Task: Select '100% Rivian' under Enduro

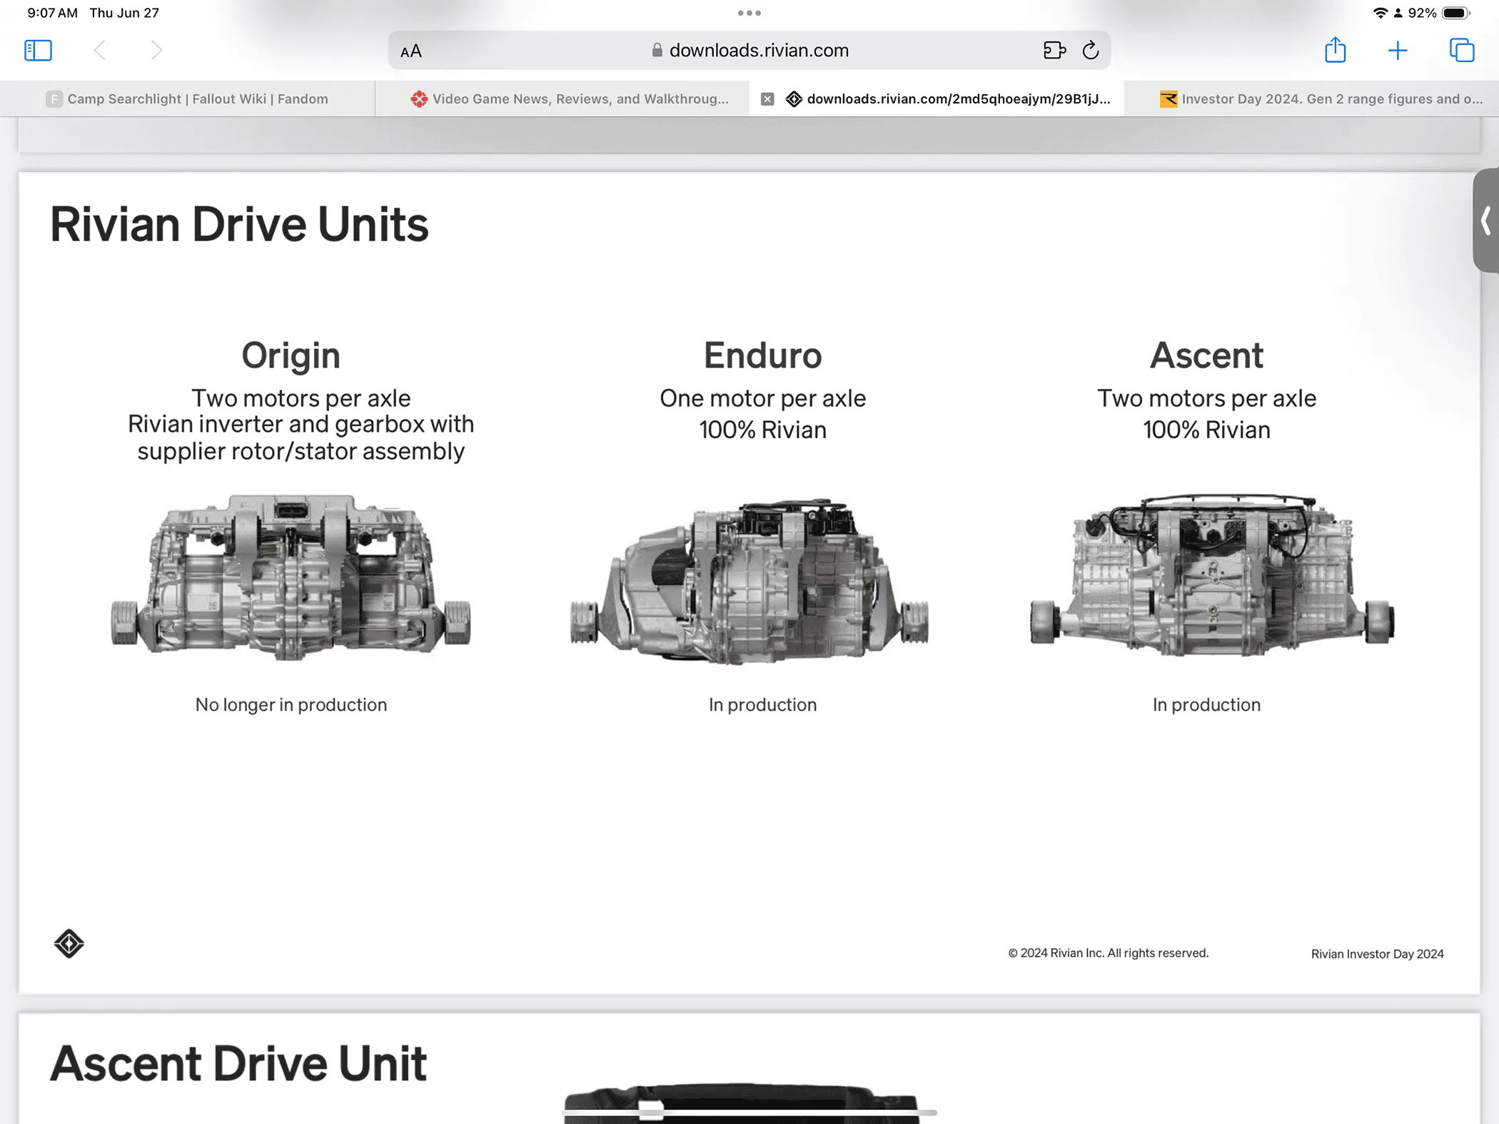Action: pyautogui.click(x=762, y=430)
